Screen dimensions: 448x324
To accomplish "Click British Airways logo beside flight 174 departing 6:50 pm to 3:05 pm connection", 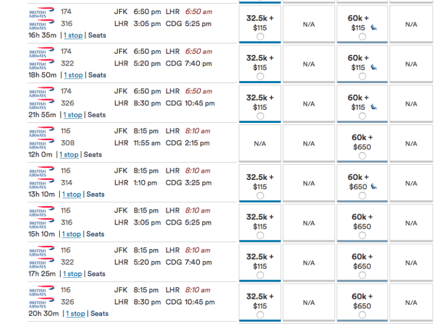I will pyautogui.click(x=41, y=12).
